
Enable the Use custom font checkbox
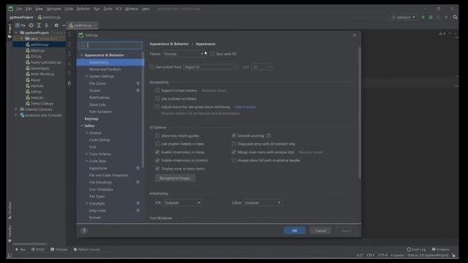151,66
